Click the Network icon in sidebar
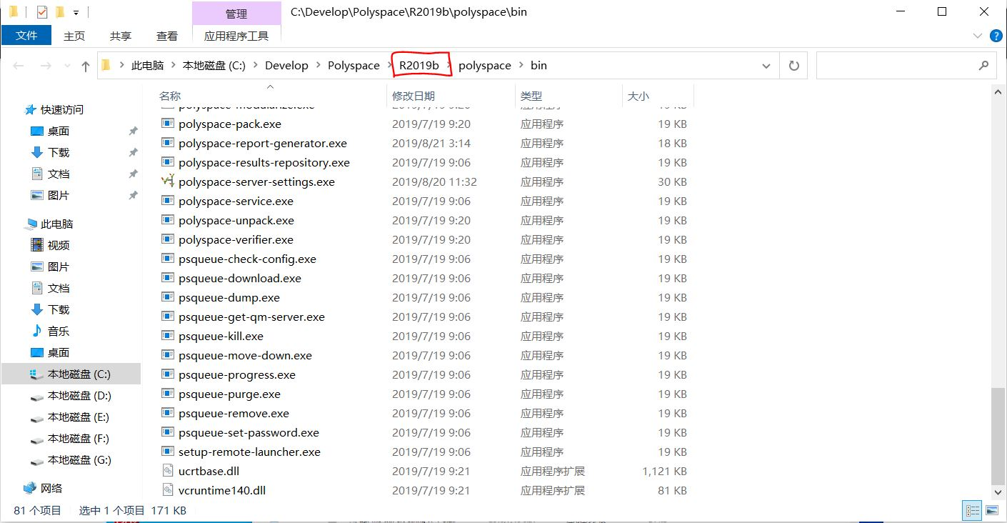Viewport: 1007px width, 523px height. tap(30, 488)
